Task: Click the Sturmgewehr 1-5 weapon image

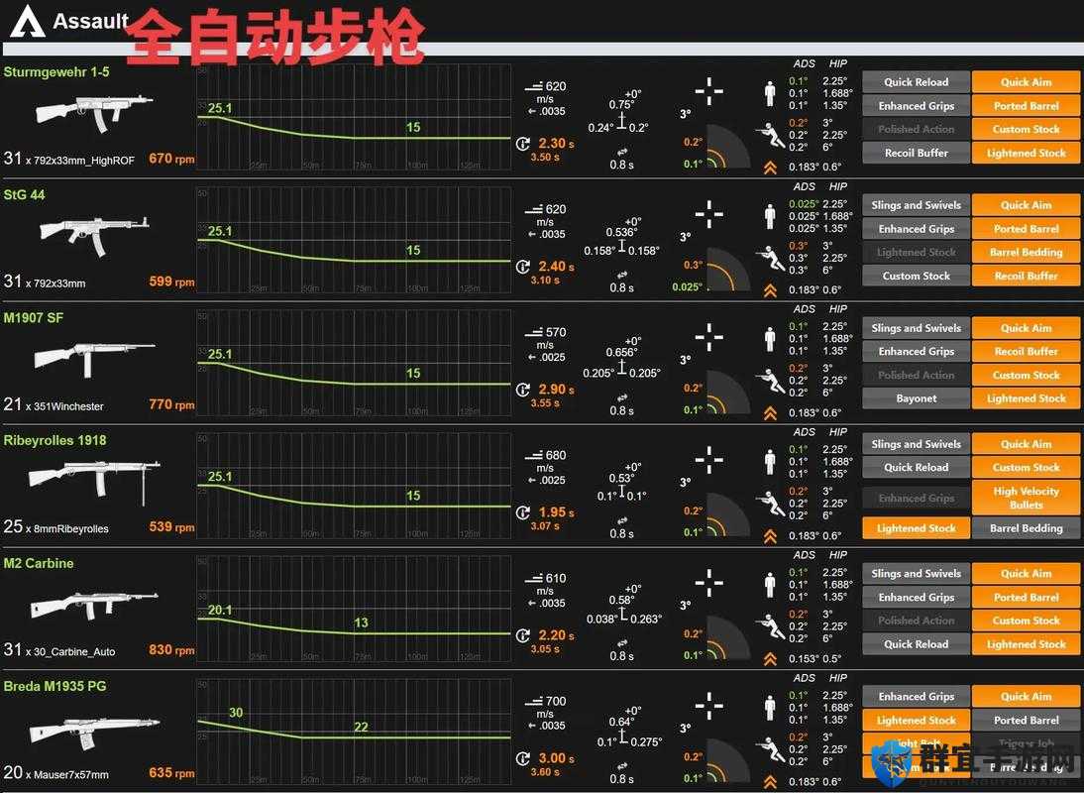Action: (x=93, y=113)
